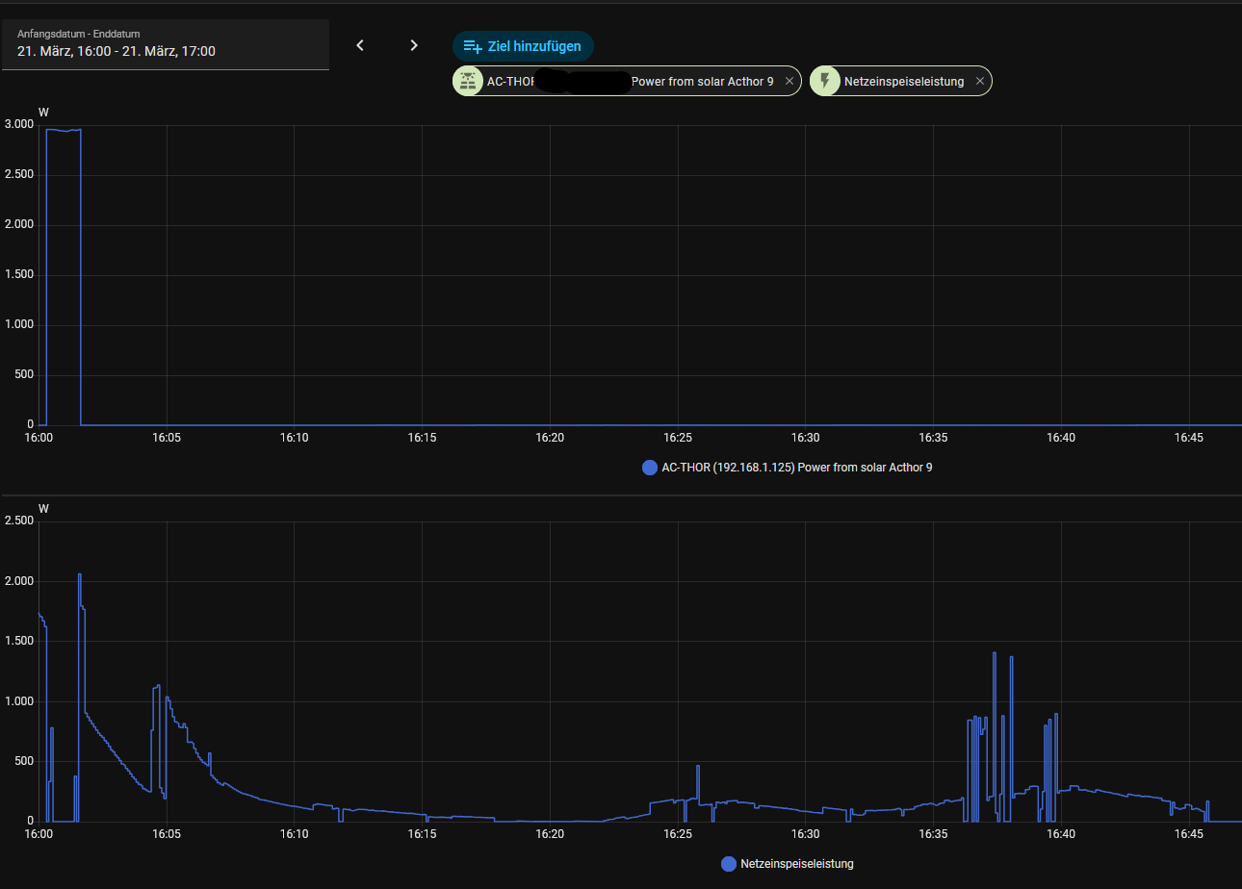
Task: Click the small spike near 16:25 in lower chart
Action: coord(698,767)
